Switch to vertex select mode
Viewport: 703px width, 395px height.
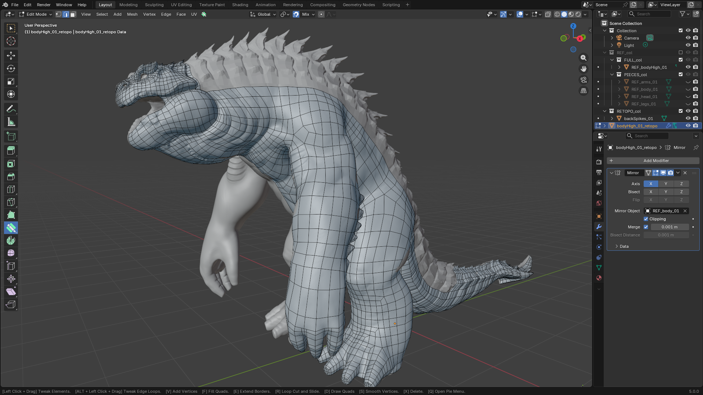pos(59,14)
